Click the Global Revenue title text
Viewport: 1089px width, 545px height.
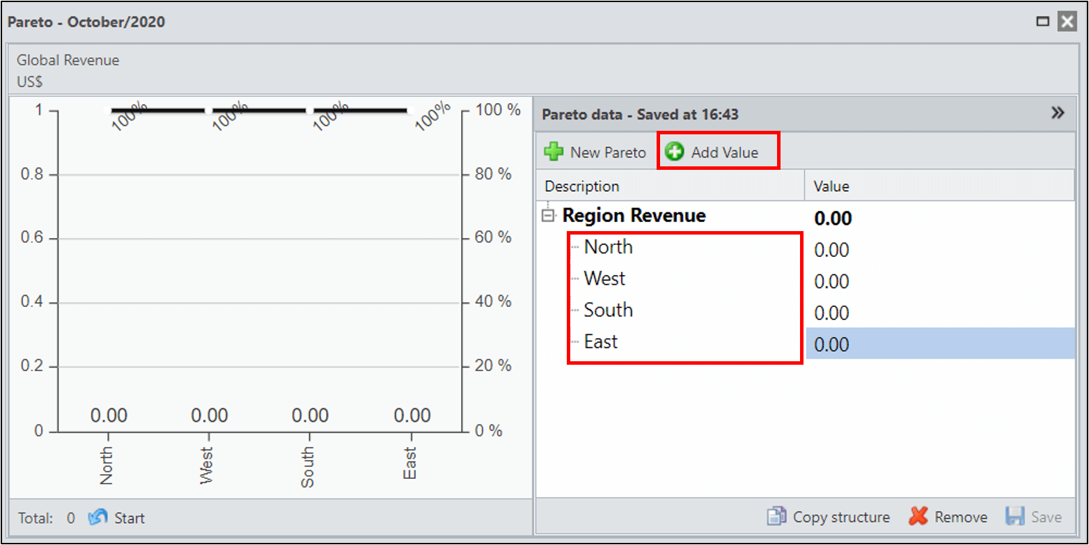tap(68, 60)
